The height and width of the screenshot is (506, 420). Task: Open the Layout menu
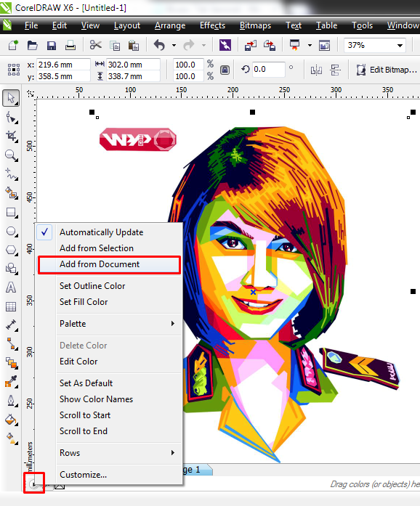pyautogui.click(x=127, y=25)
